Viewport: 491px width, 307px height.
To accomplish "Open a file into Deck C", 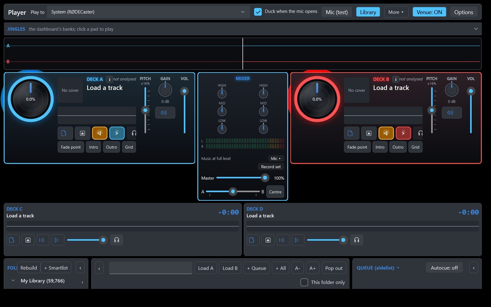I will point(13,240).
